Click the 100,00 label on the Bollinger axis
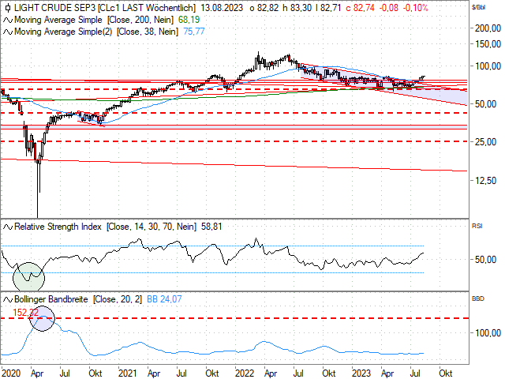 [488, 333]
